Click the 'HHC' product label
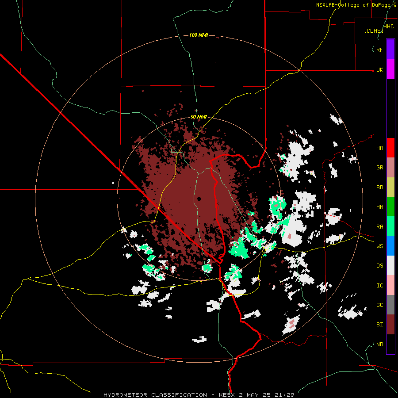This screenshot has height=398, width=398. (389, 27)
